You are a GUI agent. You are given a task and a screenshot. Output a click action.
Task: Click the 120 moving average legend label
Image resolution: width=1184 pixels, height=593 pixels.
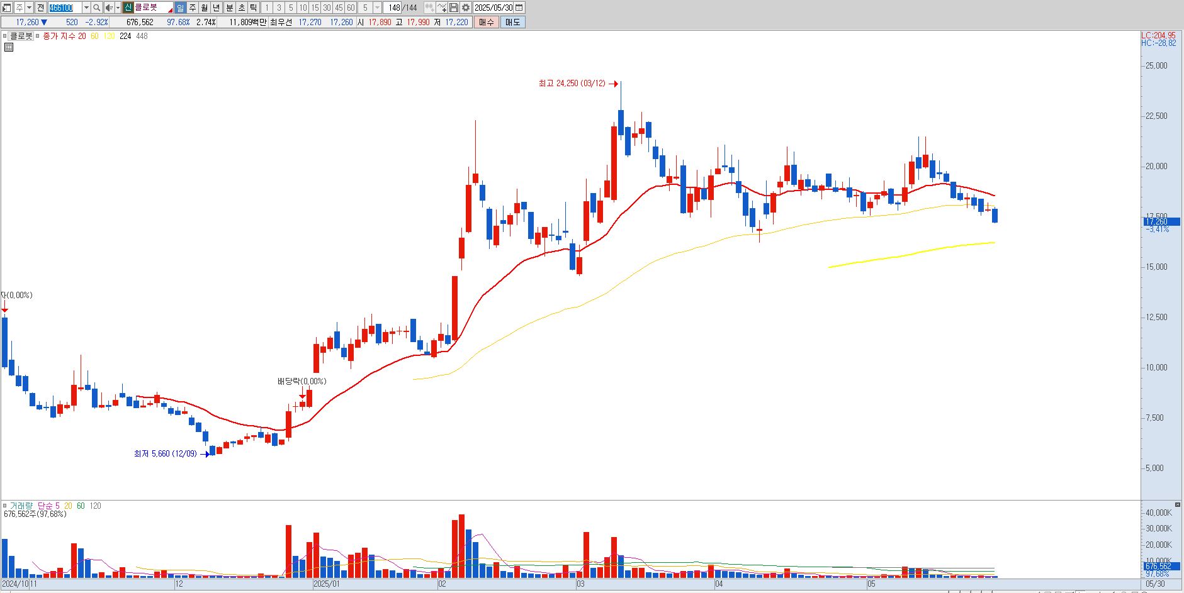[109, 36]
